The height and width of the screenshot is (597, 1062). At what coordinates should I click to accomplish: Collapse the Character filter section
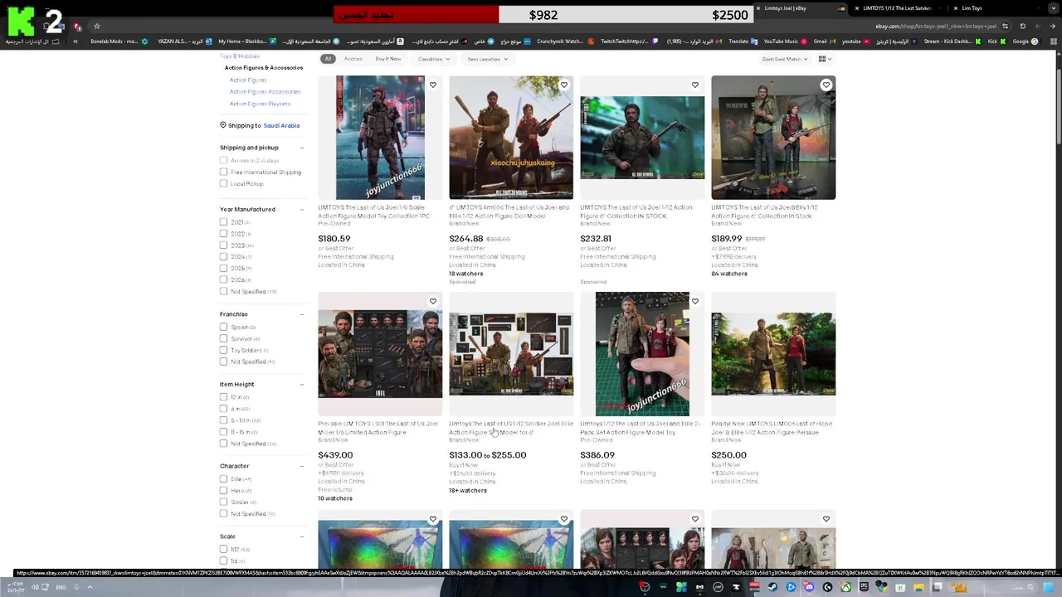click(x=301, y=466)
